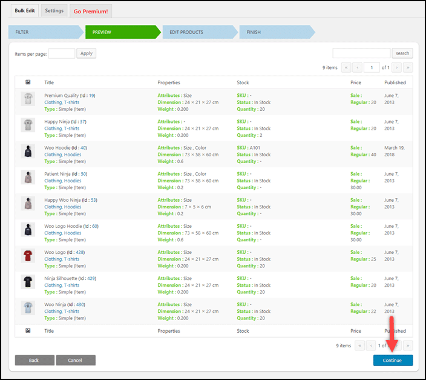Click the Woo Hoodie product thumbnail
Image resolution: width=426 pixels, height=380 pixels.
(x=28, y=151)
